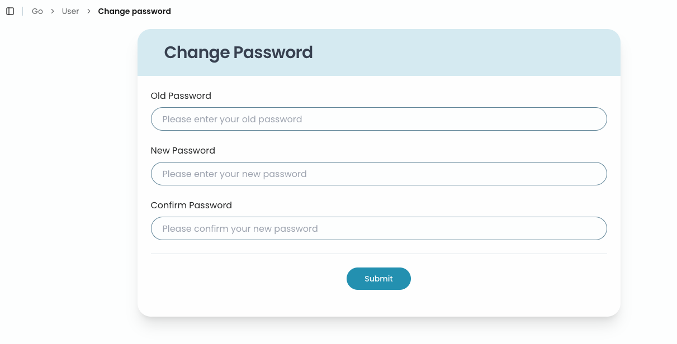Toggle the sidebar panel icon
677x344 pixels.
coord(10,11)
